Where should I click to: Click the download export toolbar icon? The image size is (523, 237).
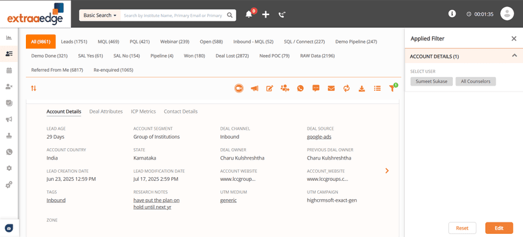point(362,88)
